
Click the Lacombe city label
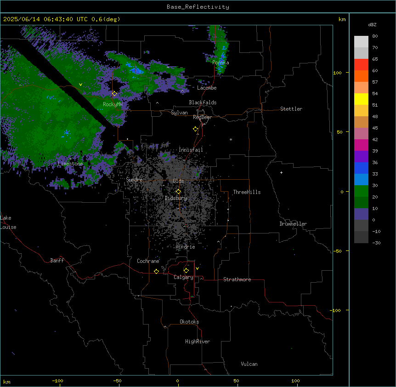[x=207, y=88]
